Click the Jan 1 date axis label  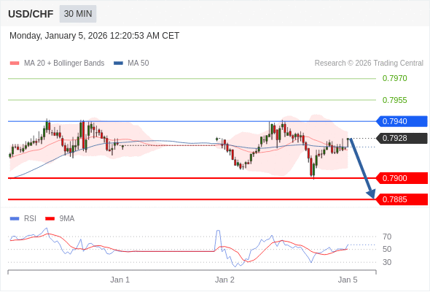120,280
